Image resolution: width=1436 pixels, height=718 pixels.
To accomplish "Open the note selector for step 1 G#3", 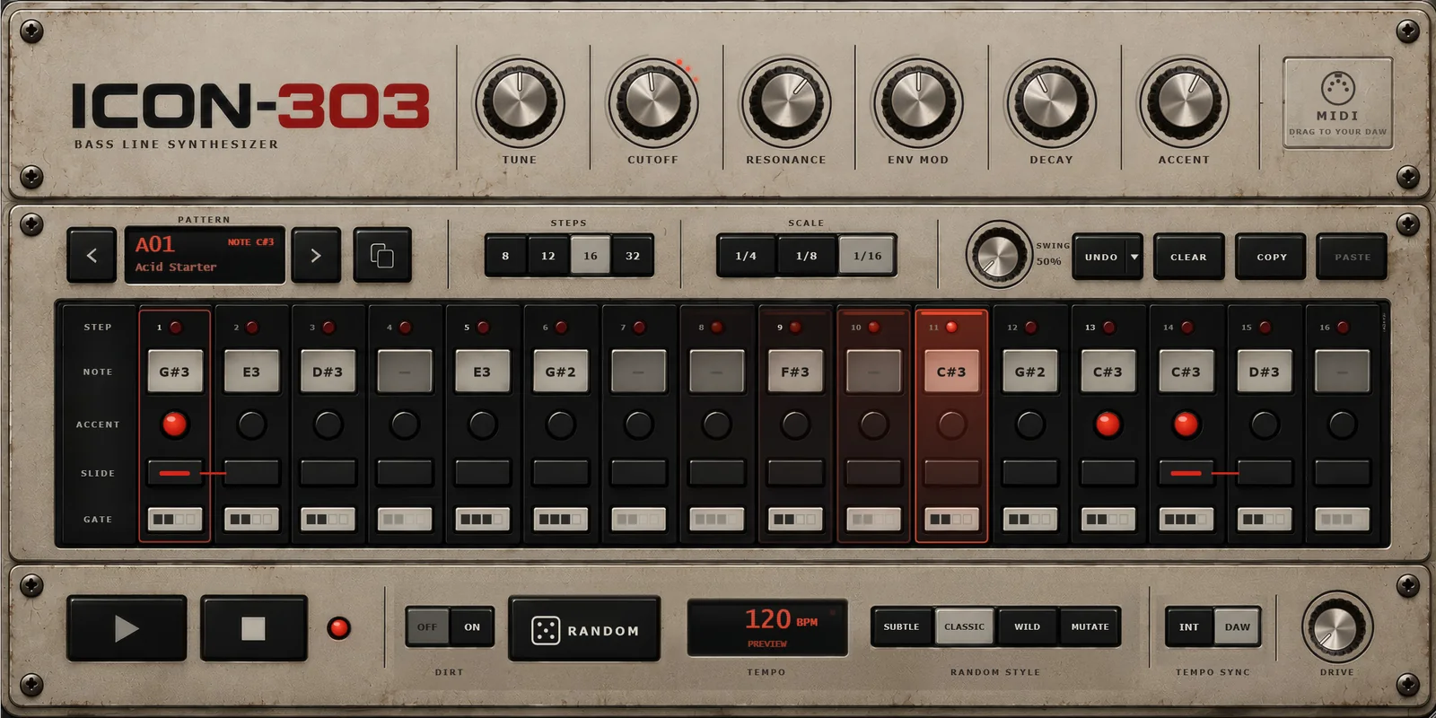I will pos(174,372).
